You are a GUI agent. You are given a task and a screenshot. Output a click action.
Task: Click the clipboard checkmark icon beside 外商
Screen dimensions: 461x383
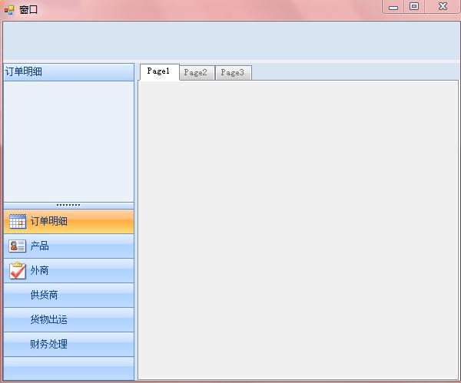tap(18, 270)
